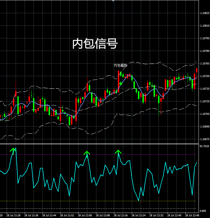Select the green up arrow near 21:28 in indicator window
Screen dimensions: 210x218
[x=13, y=151]
